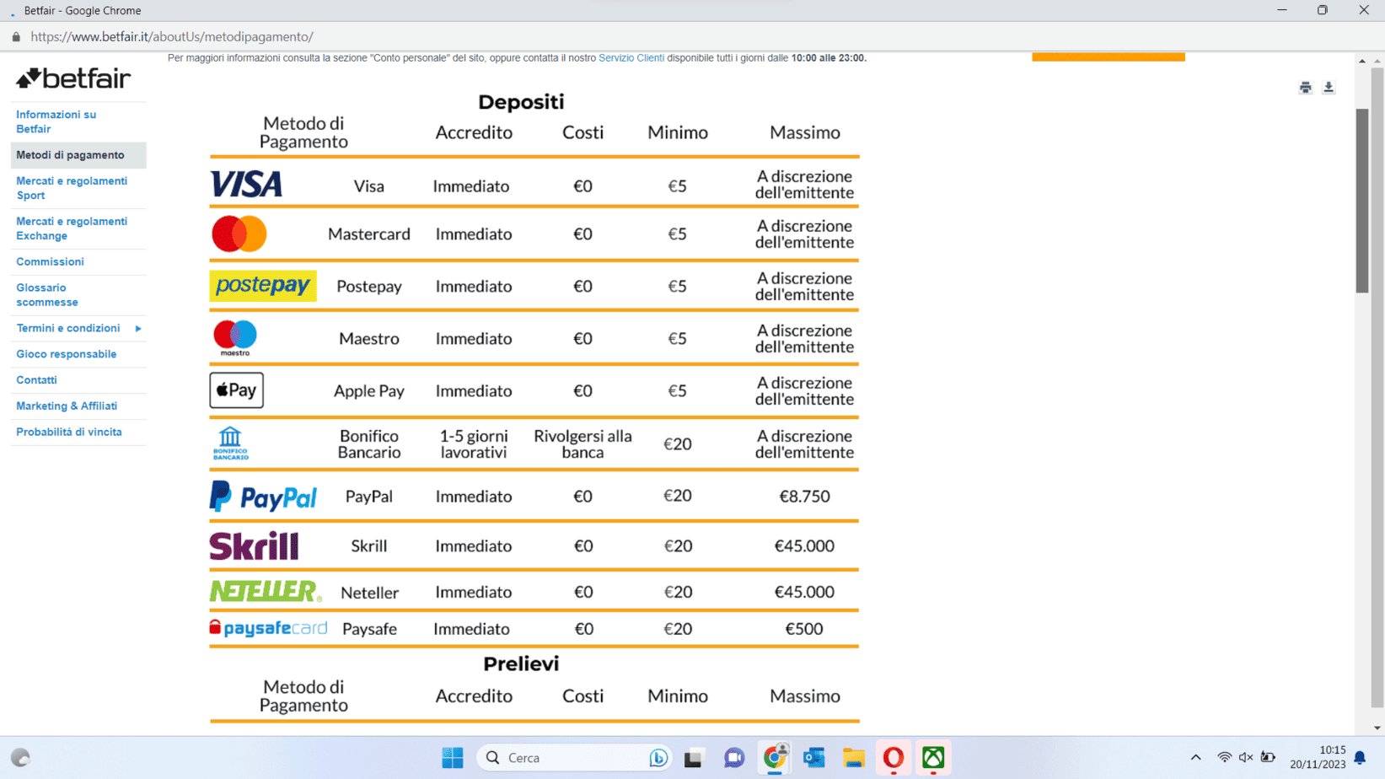Click the Mastercard logo
Viewport: 1385px width, 779px height.
pos(239,234)
